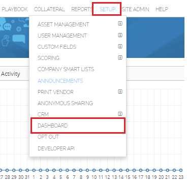Expand the Asset Management plus icon

(x=120, y=23)
